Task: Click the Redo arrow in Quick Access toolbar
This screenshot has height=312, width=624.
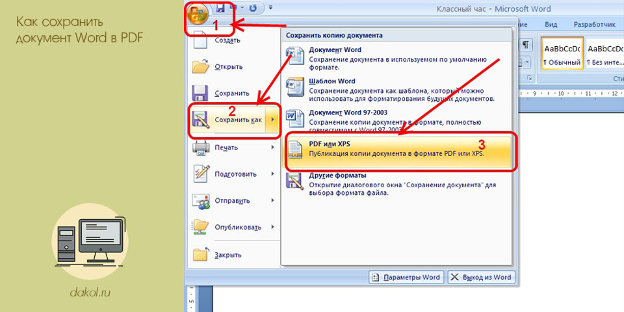Action: coord(252,8)
